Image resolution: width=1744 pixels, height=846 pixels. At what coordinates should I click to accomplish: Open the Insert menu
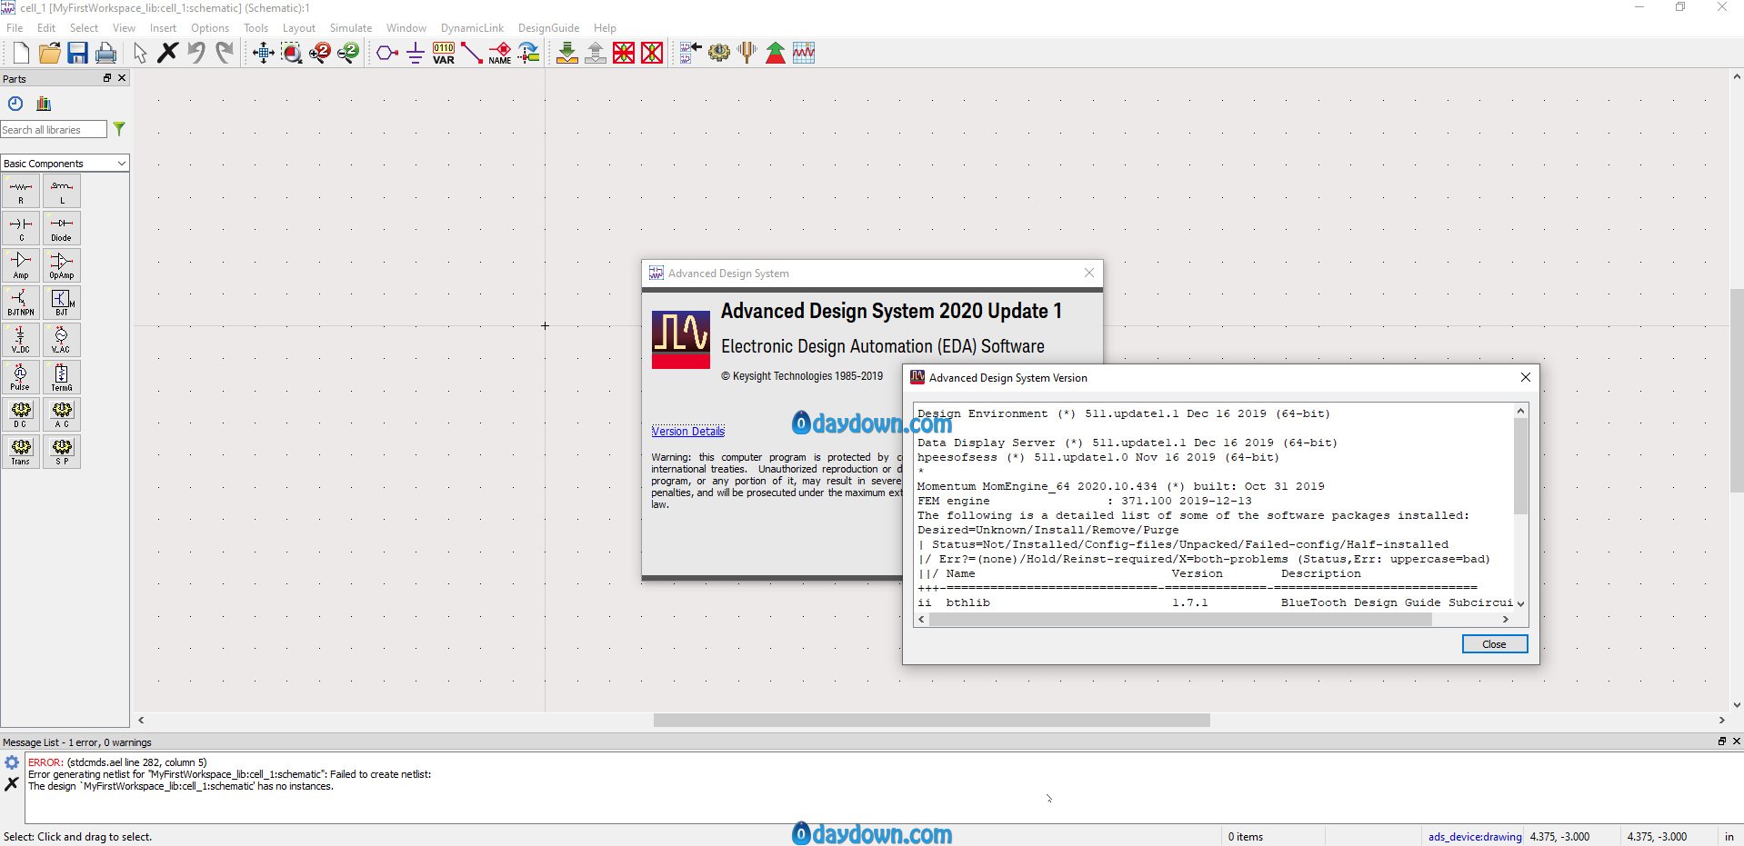164,28
